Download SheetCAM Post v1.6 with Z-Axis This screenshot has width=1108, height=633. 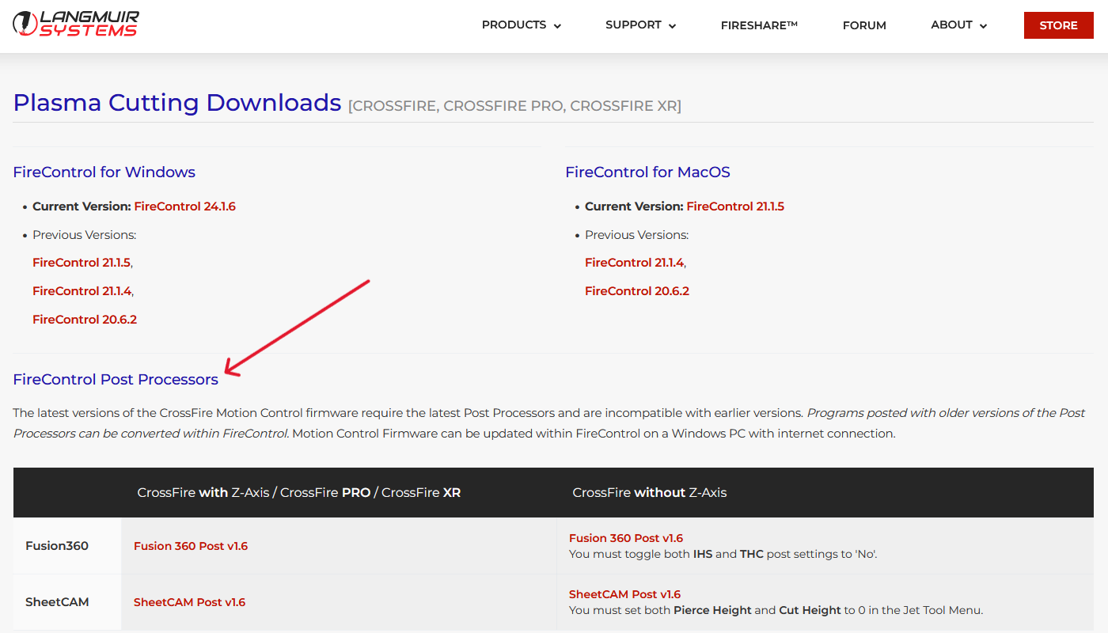pyautogui.click(x=190, y=602)
